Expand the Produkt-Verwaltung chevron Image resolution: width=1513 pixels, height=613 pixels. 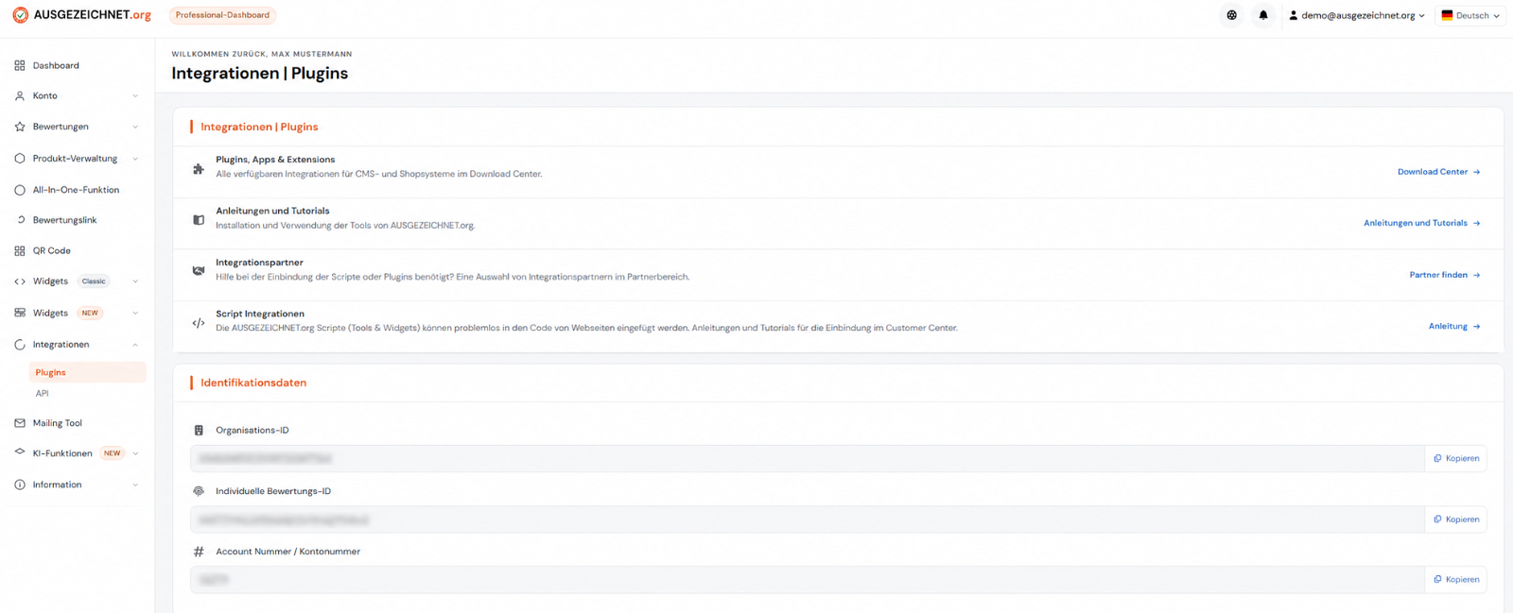[135, 159]
